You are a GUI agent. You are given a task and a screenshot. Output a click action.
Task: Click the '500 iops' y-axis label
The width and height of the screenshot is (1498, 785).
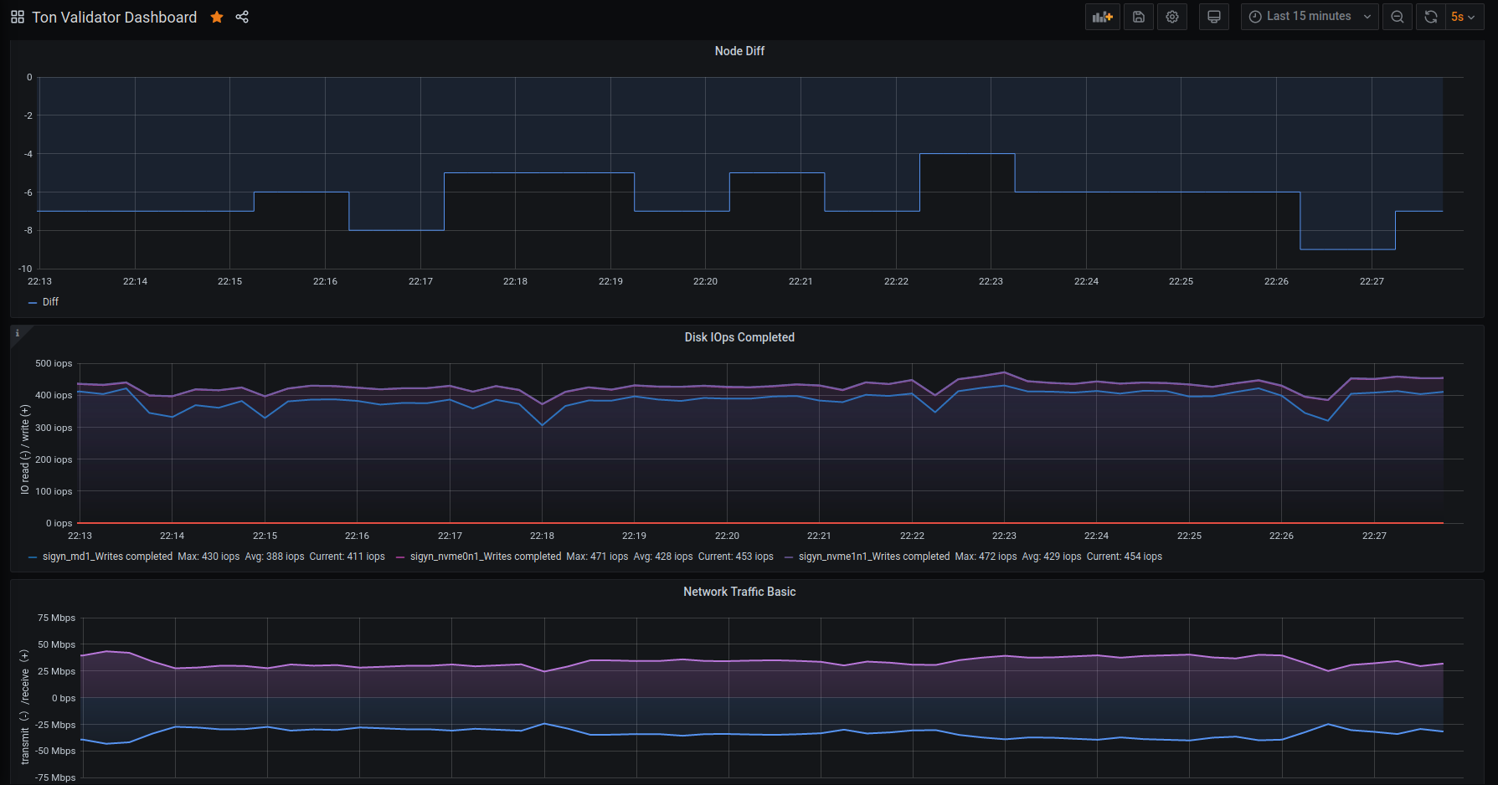[x=54, y=363]
